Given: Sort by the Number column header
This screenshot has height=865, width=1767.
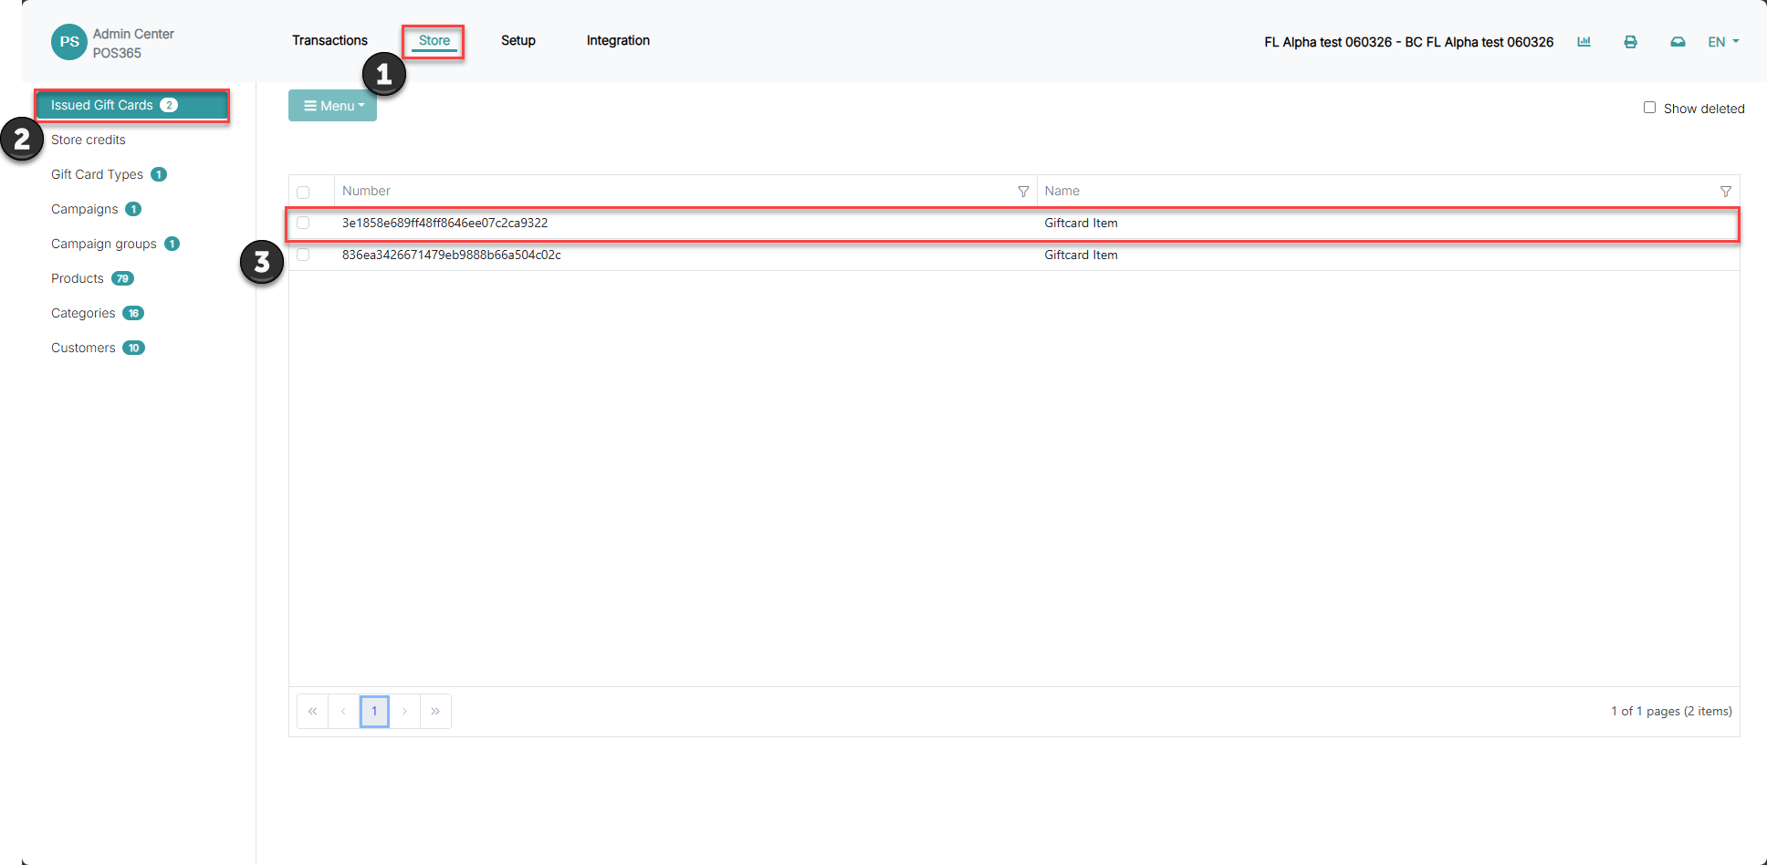Looking at the screenshot, I should 366,191.
